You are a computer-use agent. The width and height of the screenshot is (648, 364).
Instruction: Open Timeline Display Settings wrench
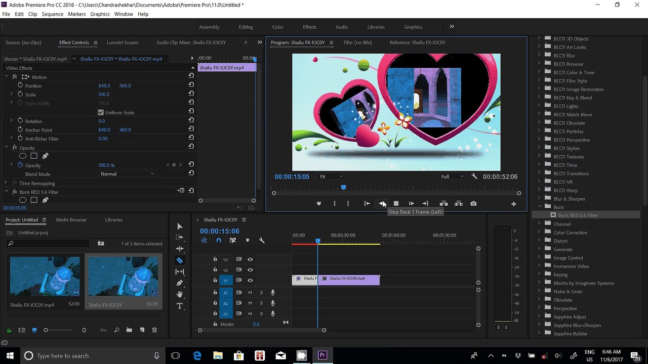point(262,241)
